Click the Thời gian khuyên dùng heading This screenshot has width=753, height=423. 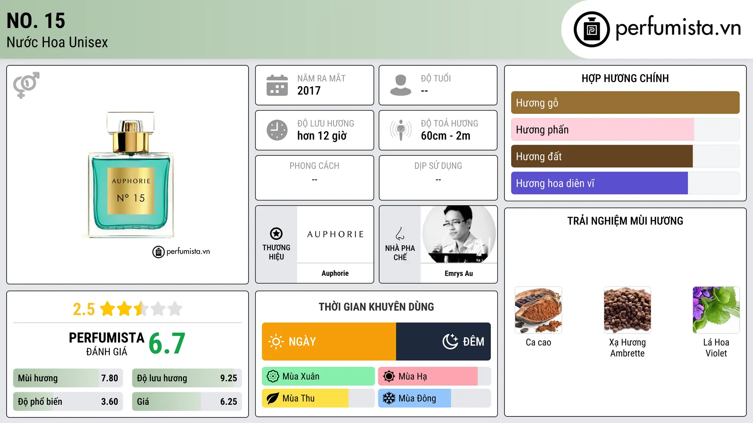(x=376, y=307)
